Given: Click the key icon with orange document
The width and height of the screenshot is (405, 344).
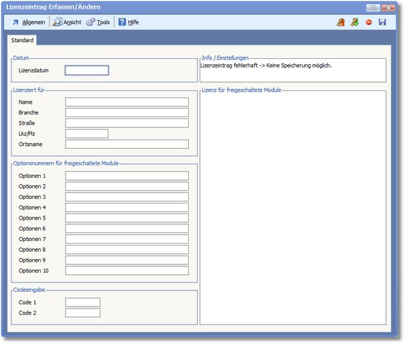Looking at the screenshot, I should click(341, 22).
